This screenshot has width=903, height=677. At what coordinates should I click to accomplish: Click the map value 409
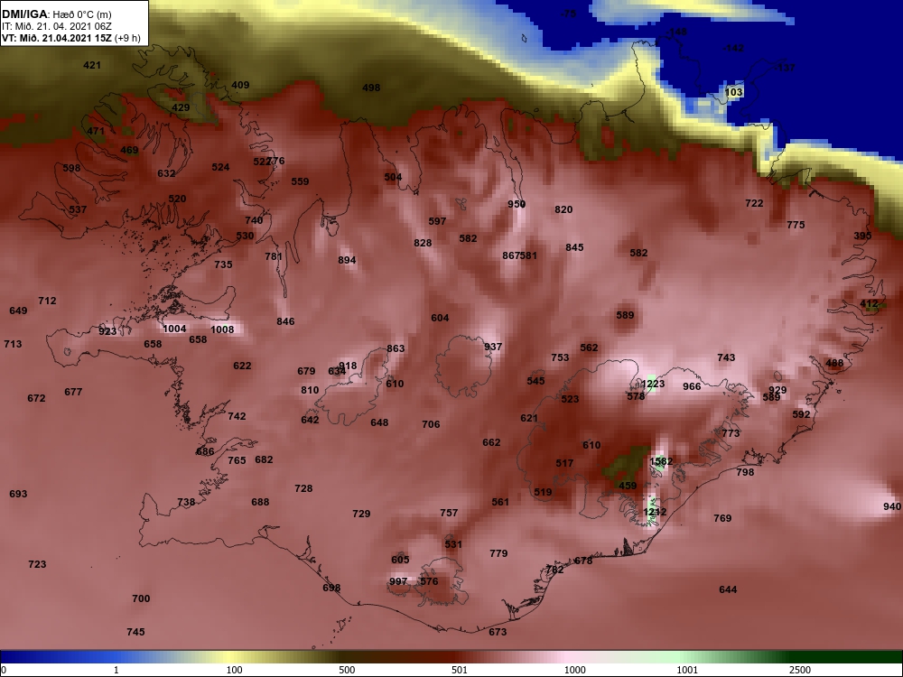click(240, 85)
